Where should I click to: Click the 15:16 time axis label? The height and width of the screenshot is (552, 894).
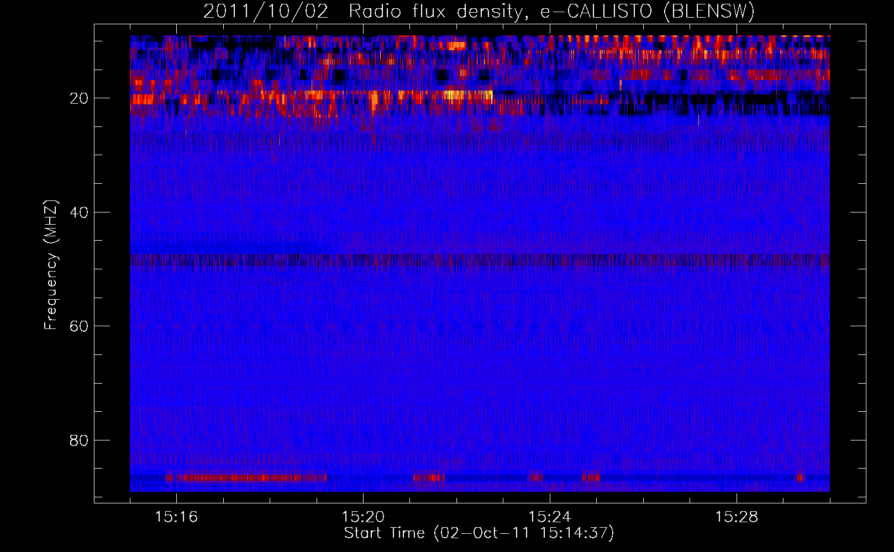click(176, 517)
